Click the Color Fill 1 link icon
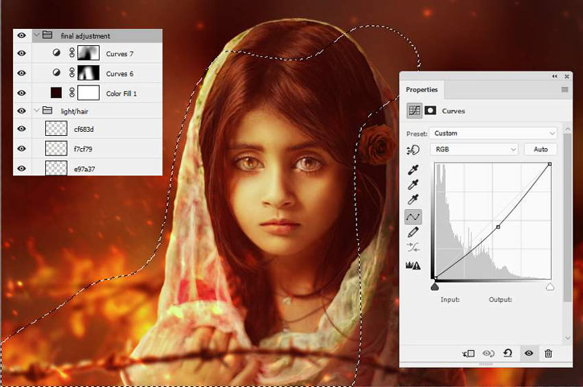The height and width of the screenshot is (387, 583). coord(72,92)
